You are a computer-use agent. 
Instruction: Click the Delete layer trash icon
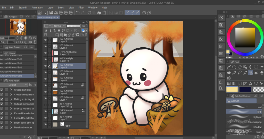[86, 35]
